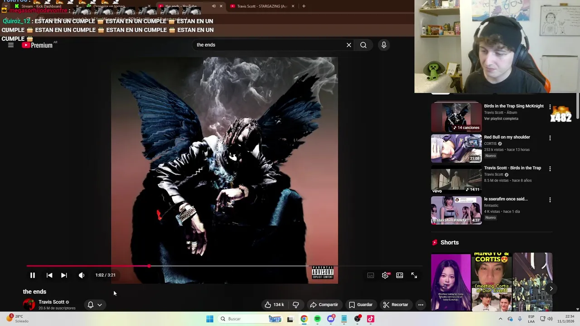Open the 'le sserafim once said...' title
This screenshot has width=580, height=326.
click(506, 199)
